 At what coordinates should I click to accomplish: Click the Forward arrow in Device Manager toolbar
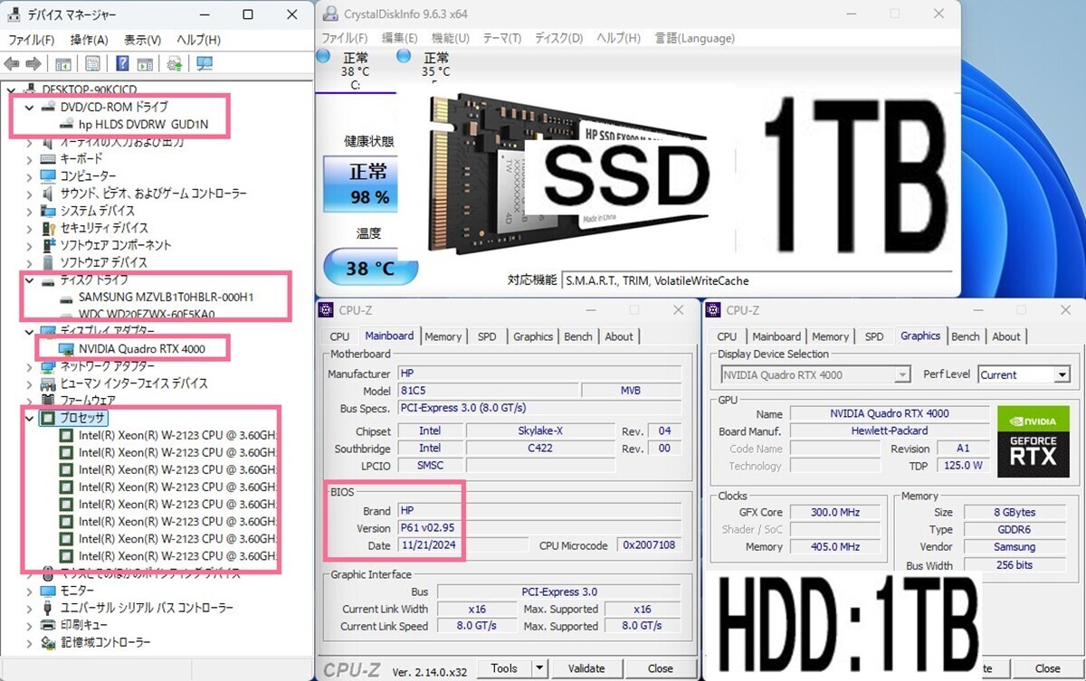(x=33, y=63)
